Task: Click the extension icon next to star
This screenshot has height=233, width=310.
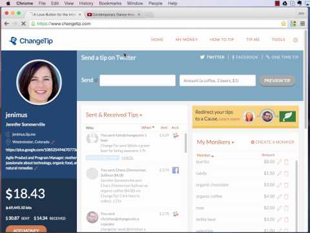Action: (293, 23)
